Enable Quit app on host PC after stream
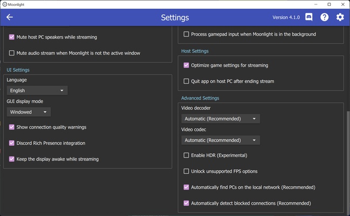 [x=187, y=81]
